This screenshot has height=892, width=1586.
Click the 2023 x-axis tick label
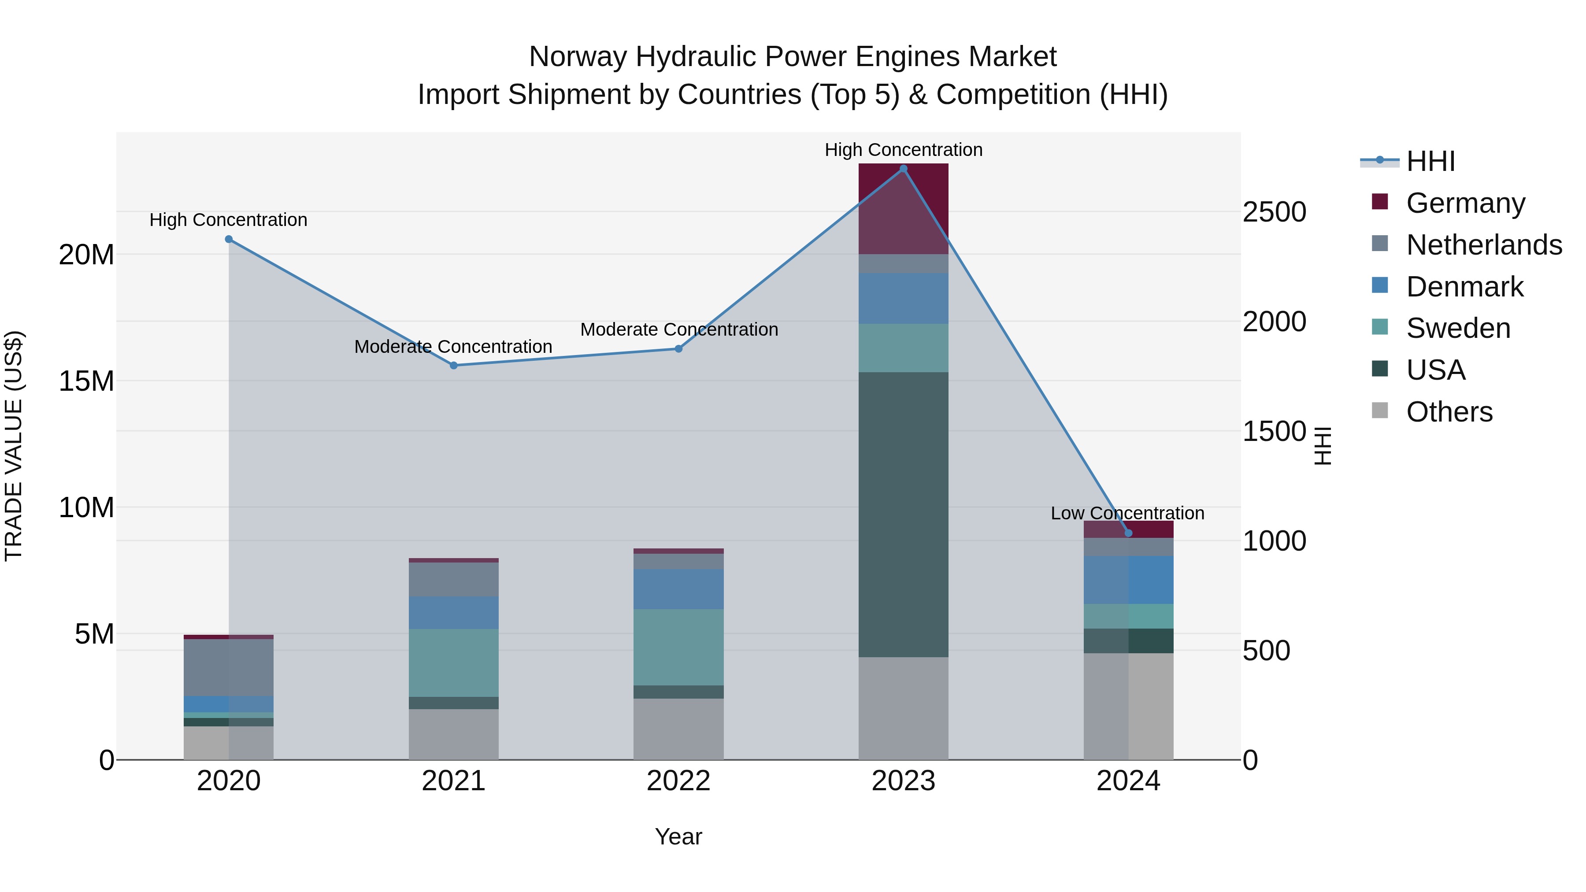point(903,781)
